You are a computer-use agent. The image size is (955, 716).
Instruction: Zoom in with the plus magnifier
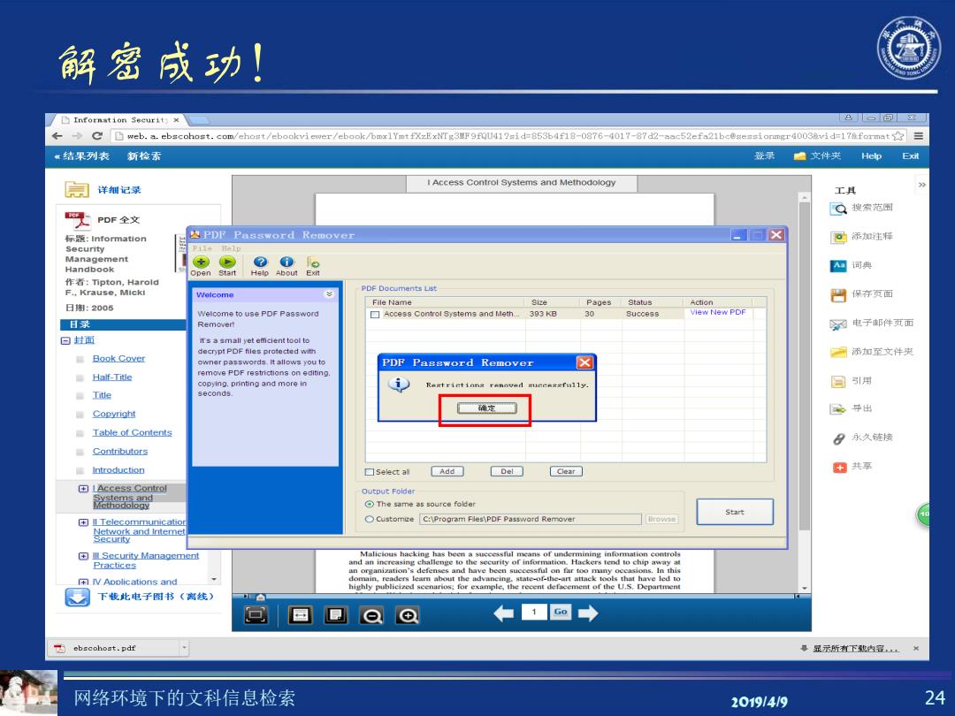click(408, 615)
